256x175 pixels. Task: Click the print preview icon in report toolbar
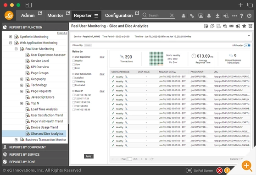225,26
